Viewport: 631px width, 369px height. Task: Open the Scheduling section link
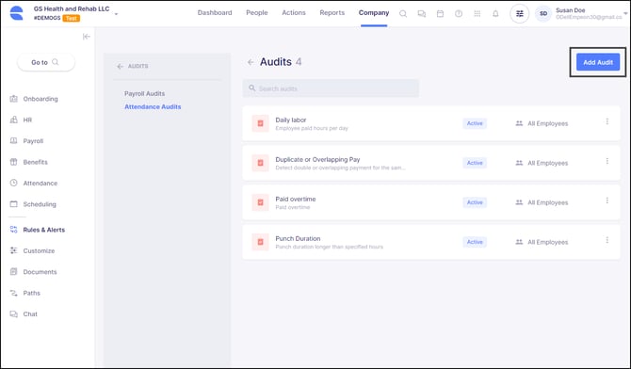(x=40, y=204)
